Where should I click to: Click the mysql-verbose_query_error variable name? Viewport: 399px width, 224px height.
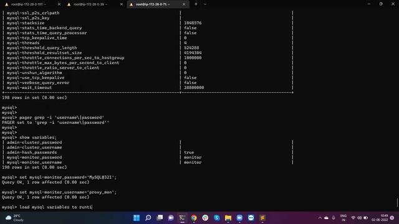click(38, 83)
